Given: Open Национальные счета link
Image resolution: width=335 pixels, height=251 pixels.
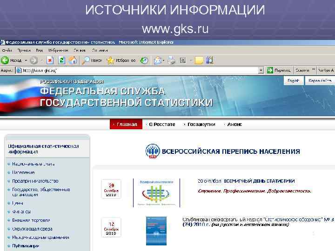Looking at the screenshot, I should tap(33, 164).
